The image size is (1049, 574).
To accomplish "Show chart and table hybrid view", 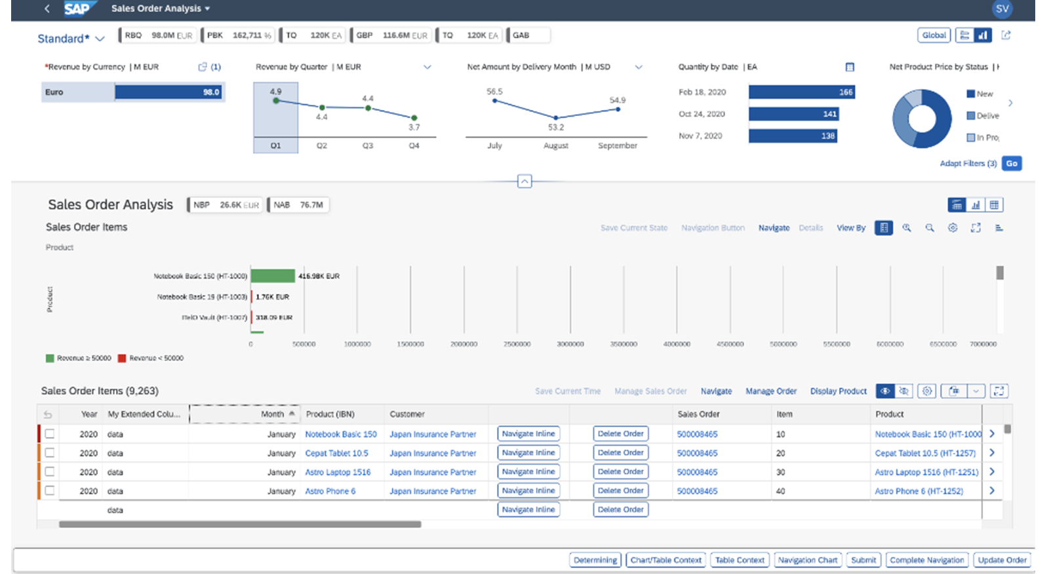I will point(957,205).
